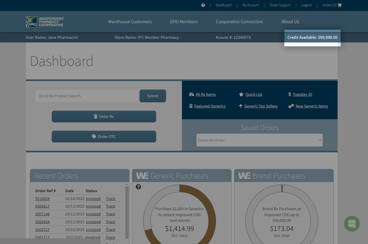
Task: Open the live chat bubble icon
Action: click(352, 224)
